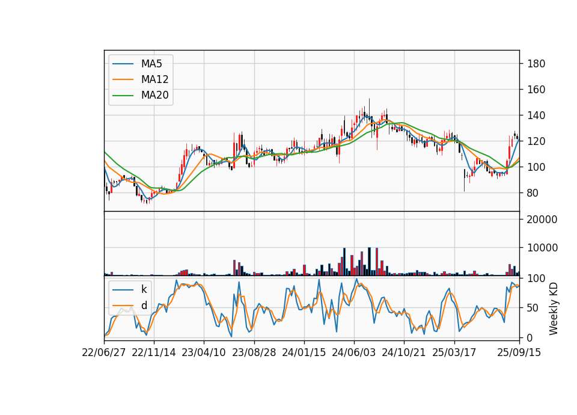Image resolution: width=577 pixels, height=415 pixels.
Task: Click the 23/08/28 date tick label
Action: [254, 352]
